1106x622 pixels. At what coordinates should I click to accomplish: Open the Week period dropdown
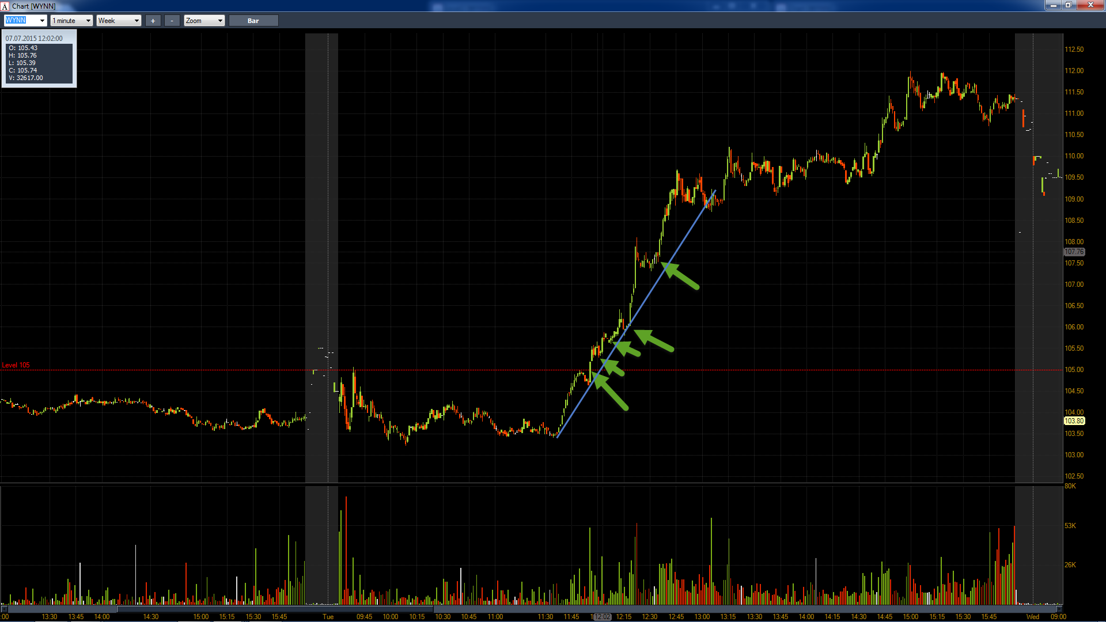119,20
